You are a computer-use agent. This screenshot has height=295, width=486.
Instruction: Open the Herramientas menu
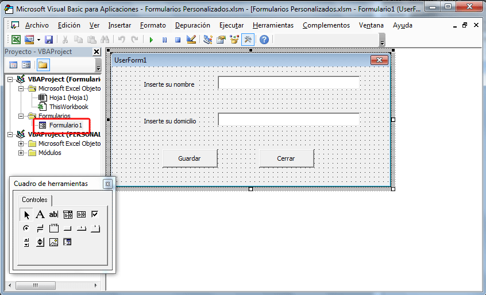(273, 25)
